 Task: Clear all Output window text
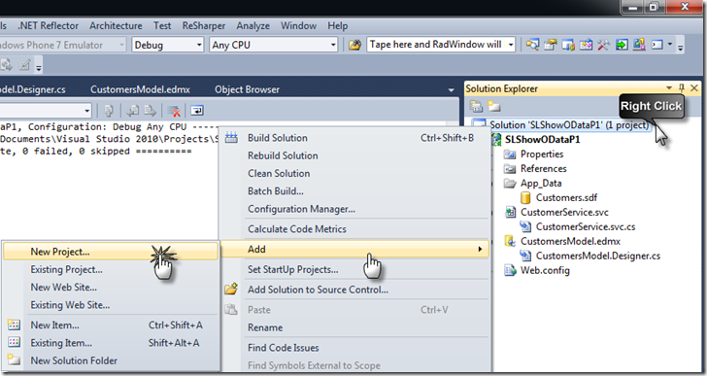pos(174,111)
